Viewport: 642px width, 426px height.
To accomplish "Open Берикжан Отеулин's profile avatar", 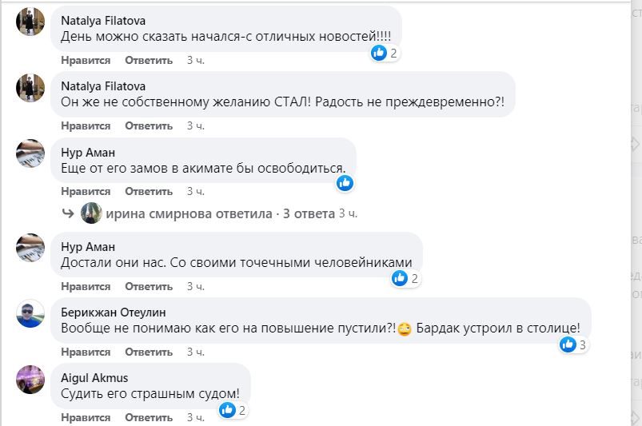I will tap(30, 314).
